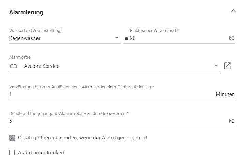This screenshot has height=163, width=244.
Task: Click the Alarmkette field label
Action: tap(20, 57)
